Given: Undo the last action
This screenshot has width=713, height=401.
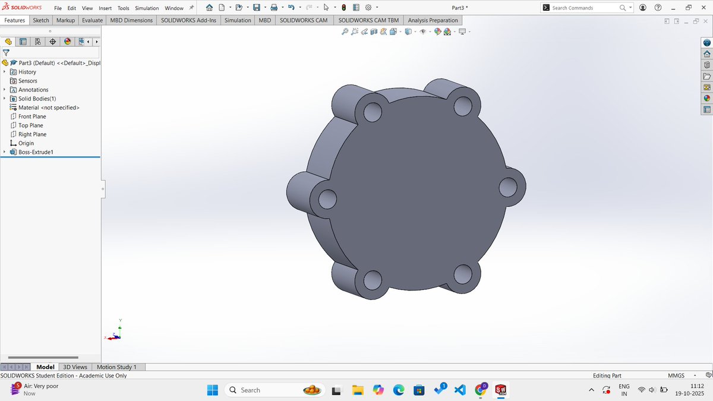Looking at the screenshot, I should tap(291, 8).
